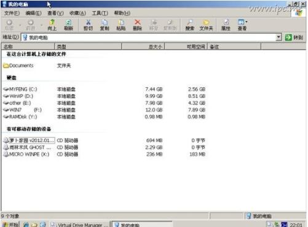Select the WIN7 (F:) drive
This screenshot has width=308, height=227.
[23, 110]
